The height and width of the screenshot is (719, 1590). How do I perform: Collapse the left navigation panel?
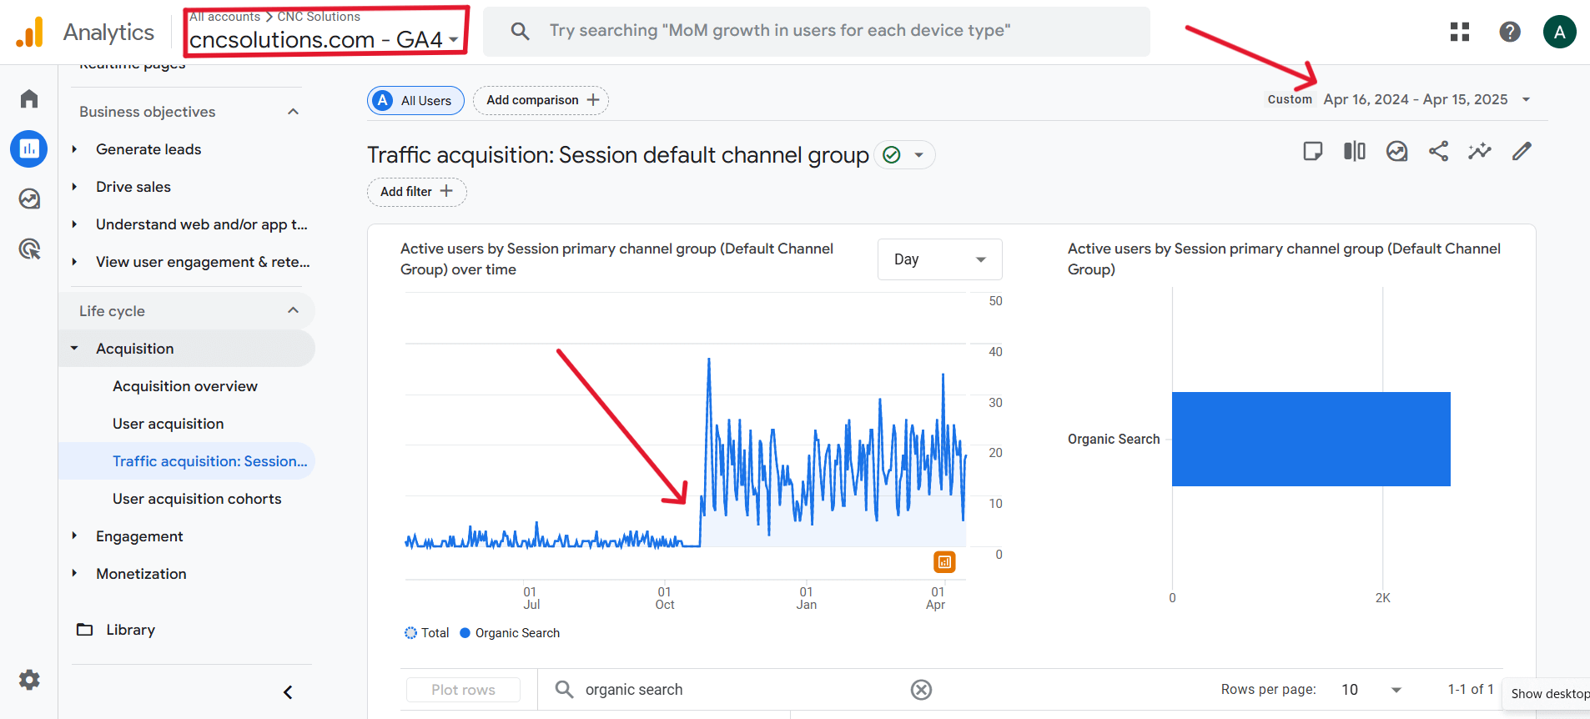coord(288,692)
